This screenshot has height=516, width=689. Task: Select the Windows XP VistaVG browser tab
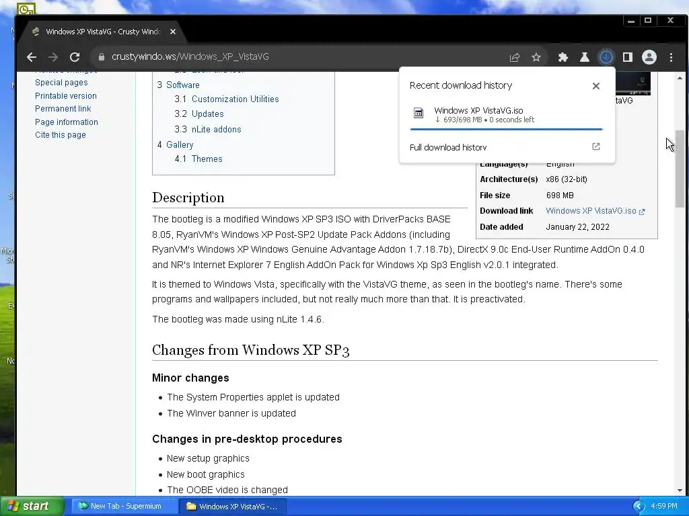103,32
